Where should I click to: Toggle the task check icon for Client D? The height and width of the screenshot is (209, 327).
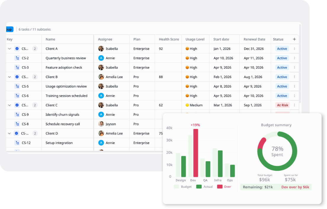pyautogui.click(x=16, y=133)
